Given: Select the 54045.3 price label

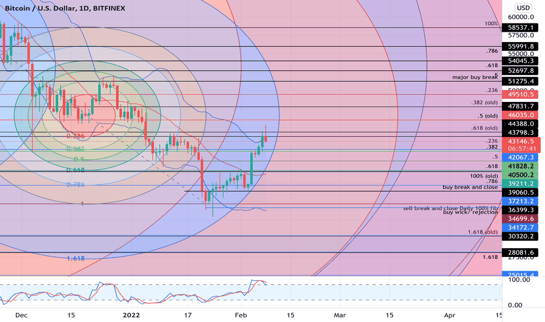Looking at the screenshot, I should tap(520, 61).
